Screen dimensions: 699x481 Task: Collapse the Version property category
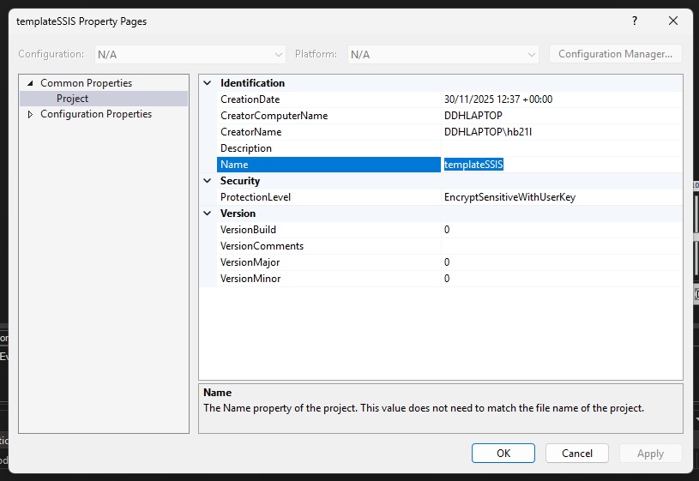(x=207, y=213)
